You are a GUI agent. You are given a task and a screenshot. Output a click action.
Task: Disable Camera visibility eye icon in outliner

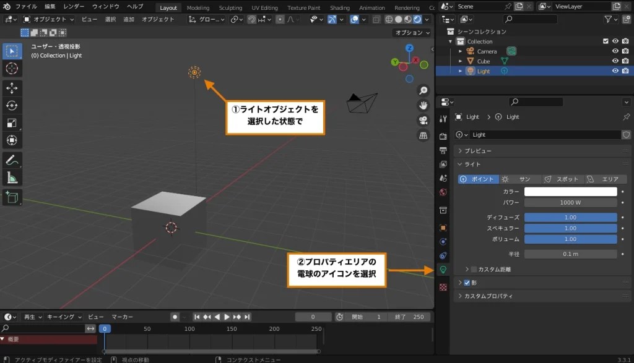click(x=614, y=51)
